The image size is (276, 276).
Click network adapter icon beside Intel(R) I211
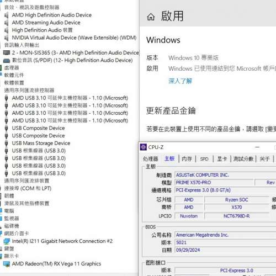pyautogui.click(x=7, y=241)
